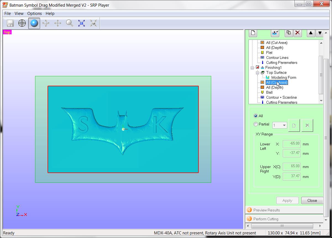Click the copy process icon
Viewport: 332px width, 238px height.
tap(289, 33)
